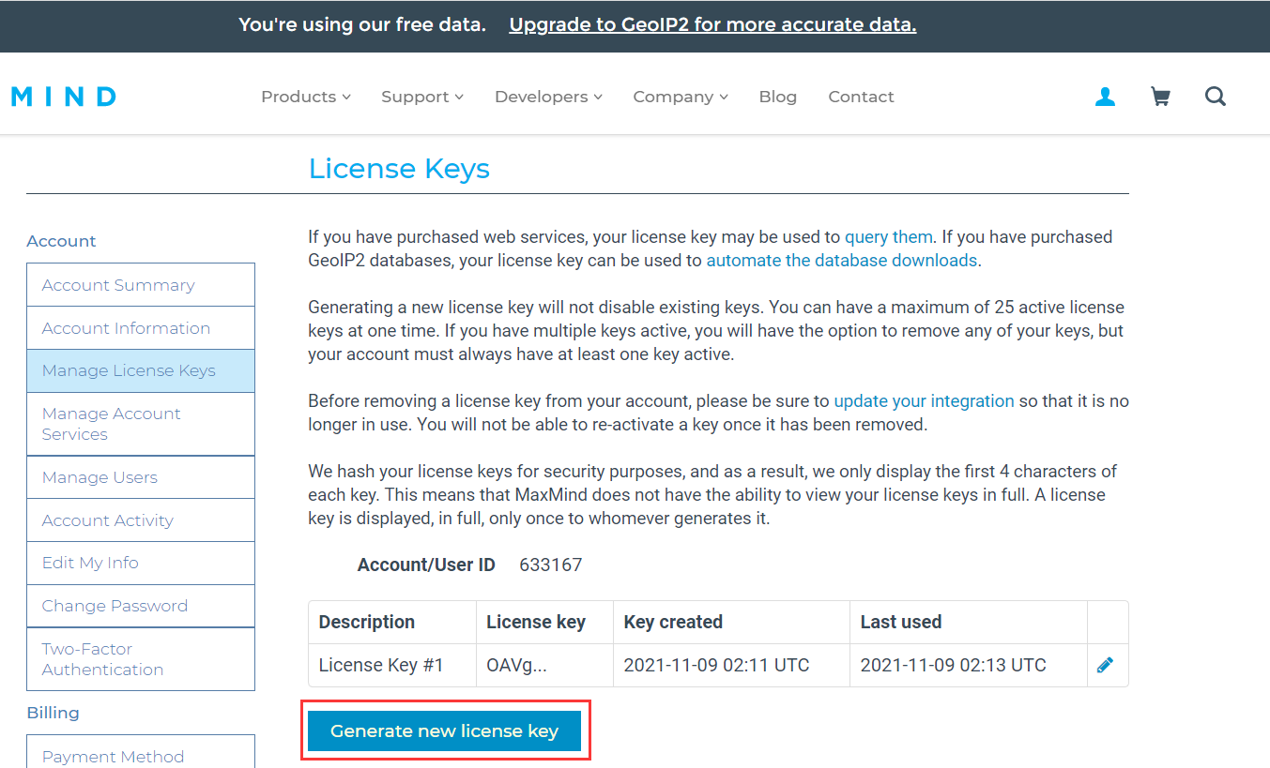This screenshot has width=1270, height=768.
Task: Open the Blog menu item
Action: point(777,96)
